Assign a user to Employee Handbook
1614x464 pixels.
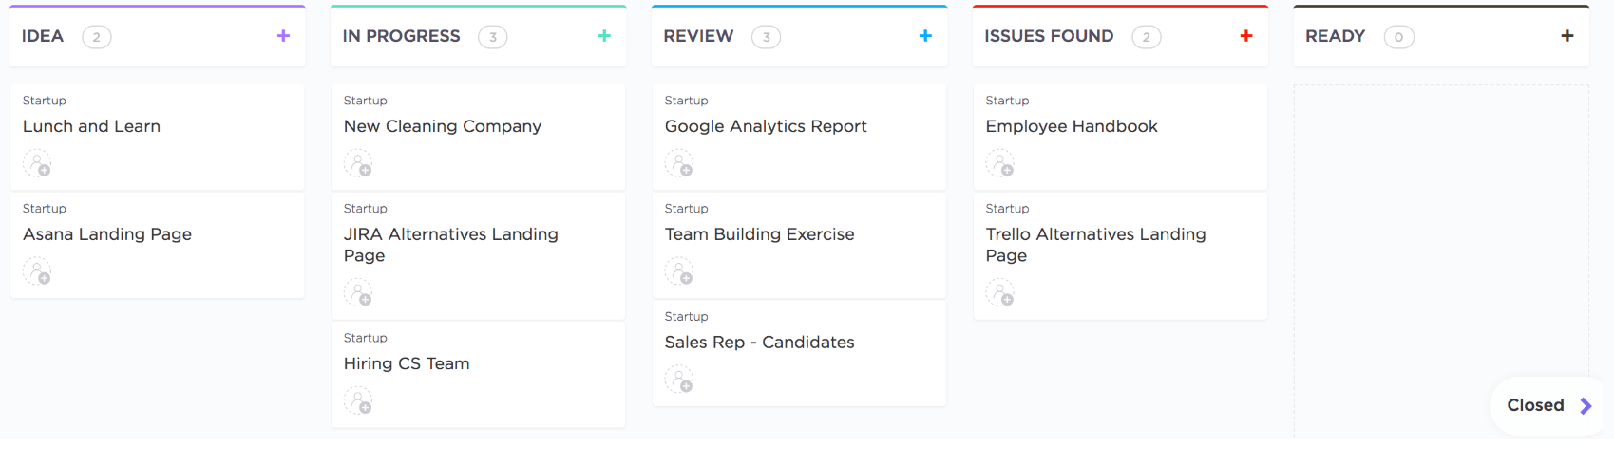click(x=1000, y=164)
